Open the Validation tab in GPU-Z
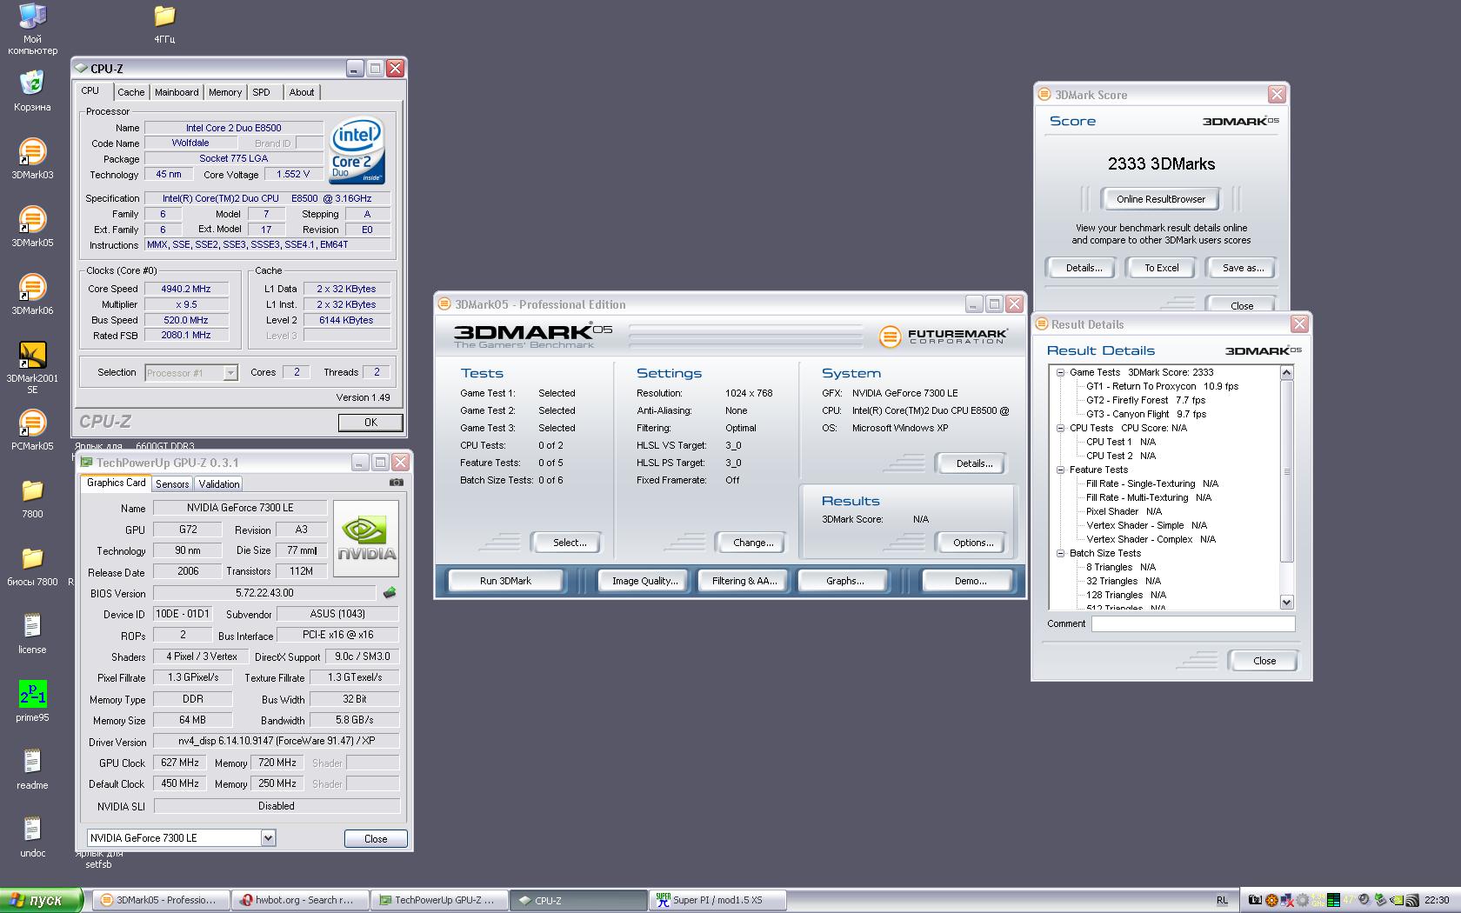Viewport: 1461px width, 913px height. coord(219,484)
